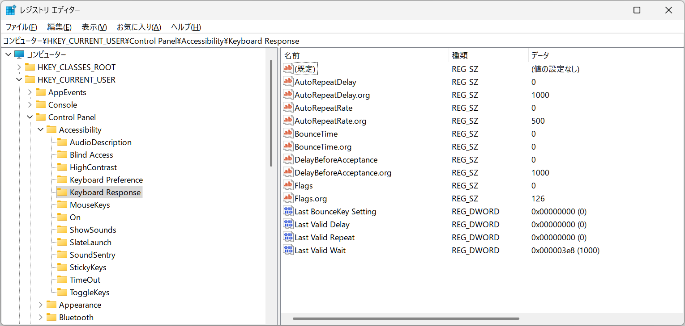
Task: Click the Last Valid Wait DWORD icon
Action: [288, 250]
